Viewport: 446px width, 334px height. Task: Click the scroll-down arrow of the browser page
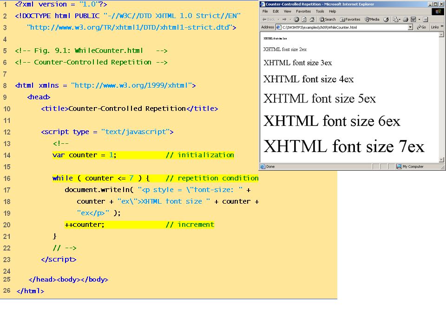[x=441, y=160]
